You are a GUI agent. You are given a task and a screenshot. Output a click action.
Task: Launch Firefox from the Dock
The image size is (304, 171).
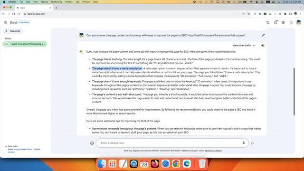[x=155, y=163]
